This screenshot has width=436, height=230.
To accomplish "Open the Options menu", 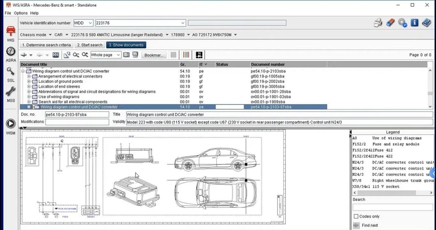I will (21, 13).
